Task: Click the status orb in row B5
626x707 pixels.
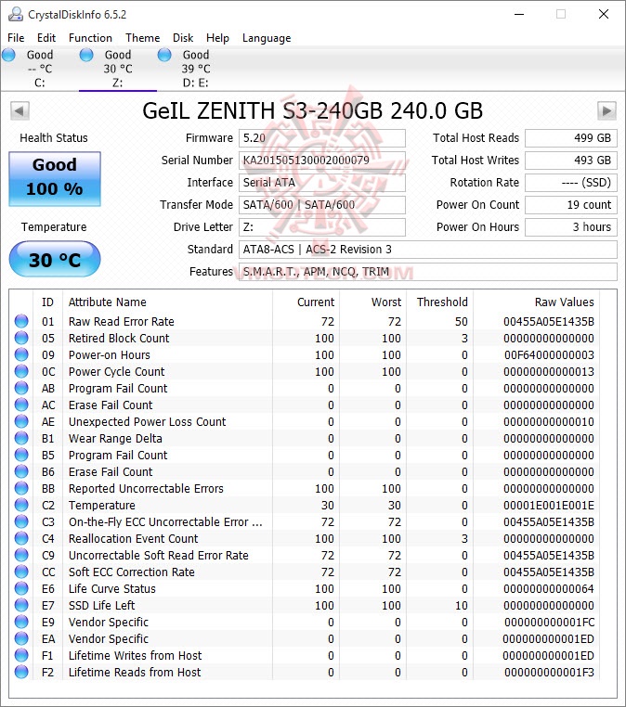Action: tap(21, 455)
